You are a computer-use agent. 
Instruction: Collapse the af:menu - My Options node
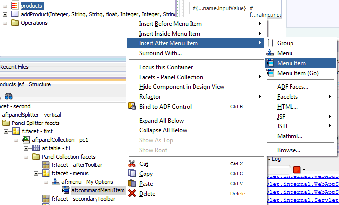pos(46,182)
